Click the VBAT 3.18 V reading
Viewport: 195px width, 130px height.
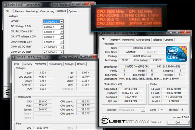coord(85,85)
